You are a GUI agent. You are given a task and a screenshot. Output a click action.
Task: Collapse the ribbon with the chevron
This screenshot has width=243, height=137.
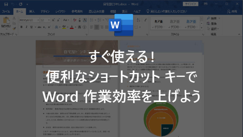(239, 34)
